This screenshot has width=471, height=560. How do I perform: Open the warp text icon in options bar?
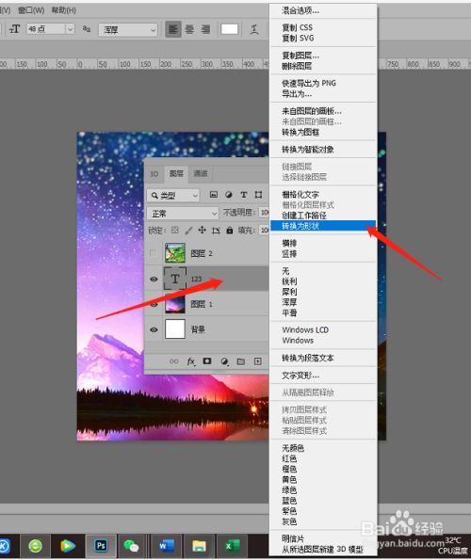pyautogui.click(x=254, y=29)
